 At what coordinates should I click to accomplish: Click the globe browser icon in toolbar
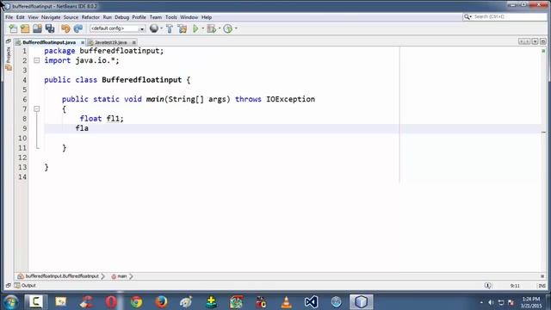(x=154, y=28)
